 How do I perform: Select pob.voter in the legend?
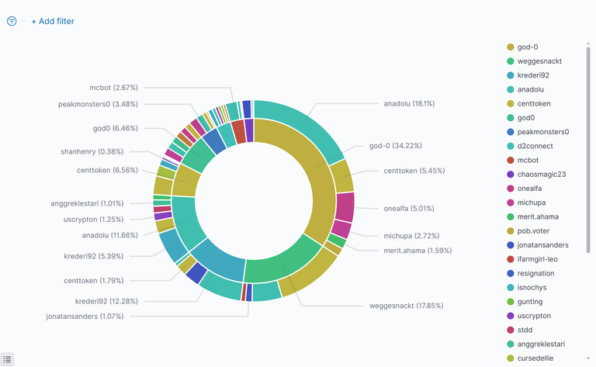[x=533, y=231]
